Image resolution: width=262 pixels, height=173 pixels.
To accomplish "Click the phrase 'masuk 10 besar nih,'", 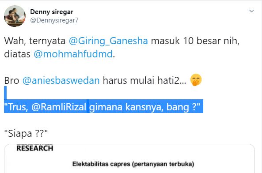I will 195,41.
